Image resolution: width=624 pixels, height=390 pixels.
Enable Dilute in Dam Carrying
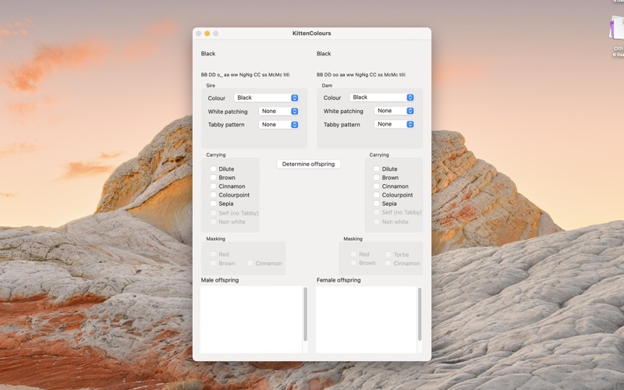point(377,168)
